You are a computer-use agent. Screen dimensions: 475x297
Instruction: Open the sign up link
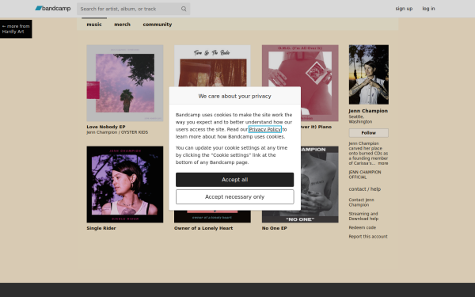click(x=404, y=9)
